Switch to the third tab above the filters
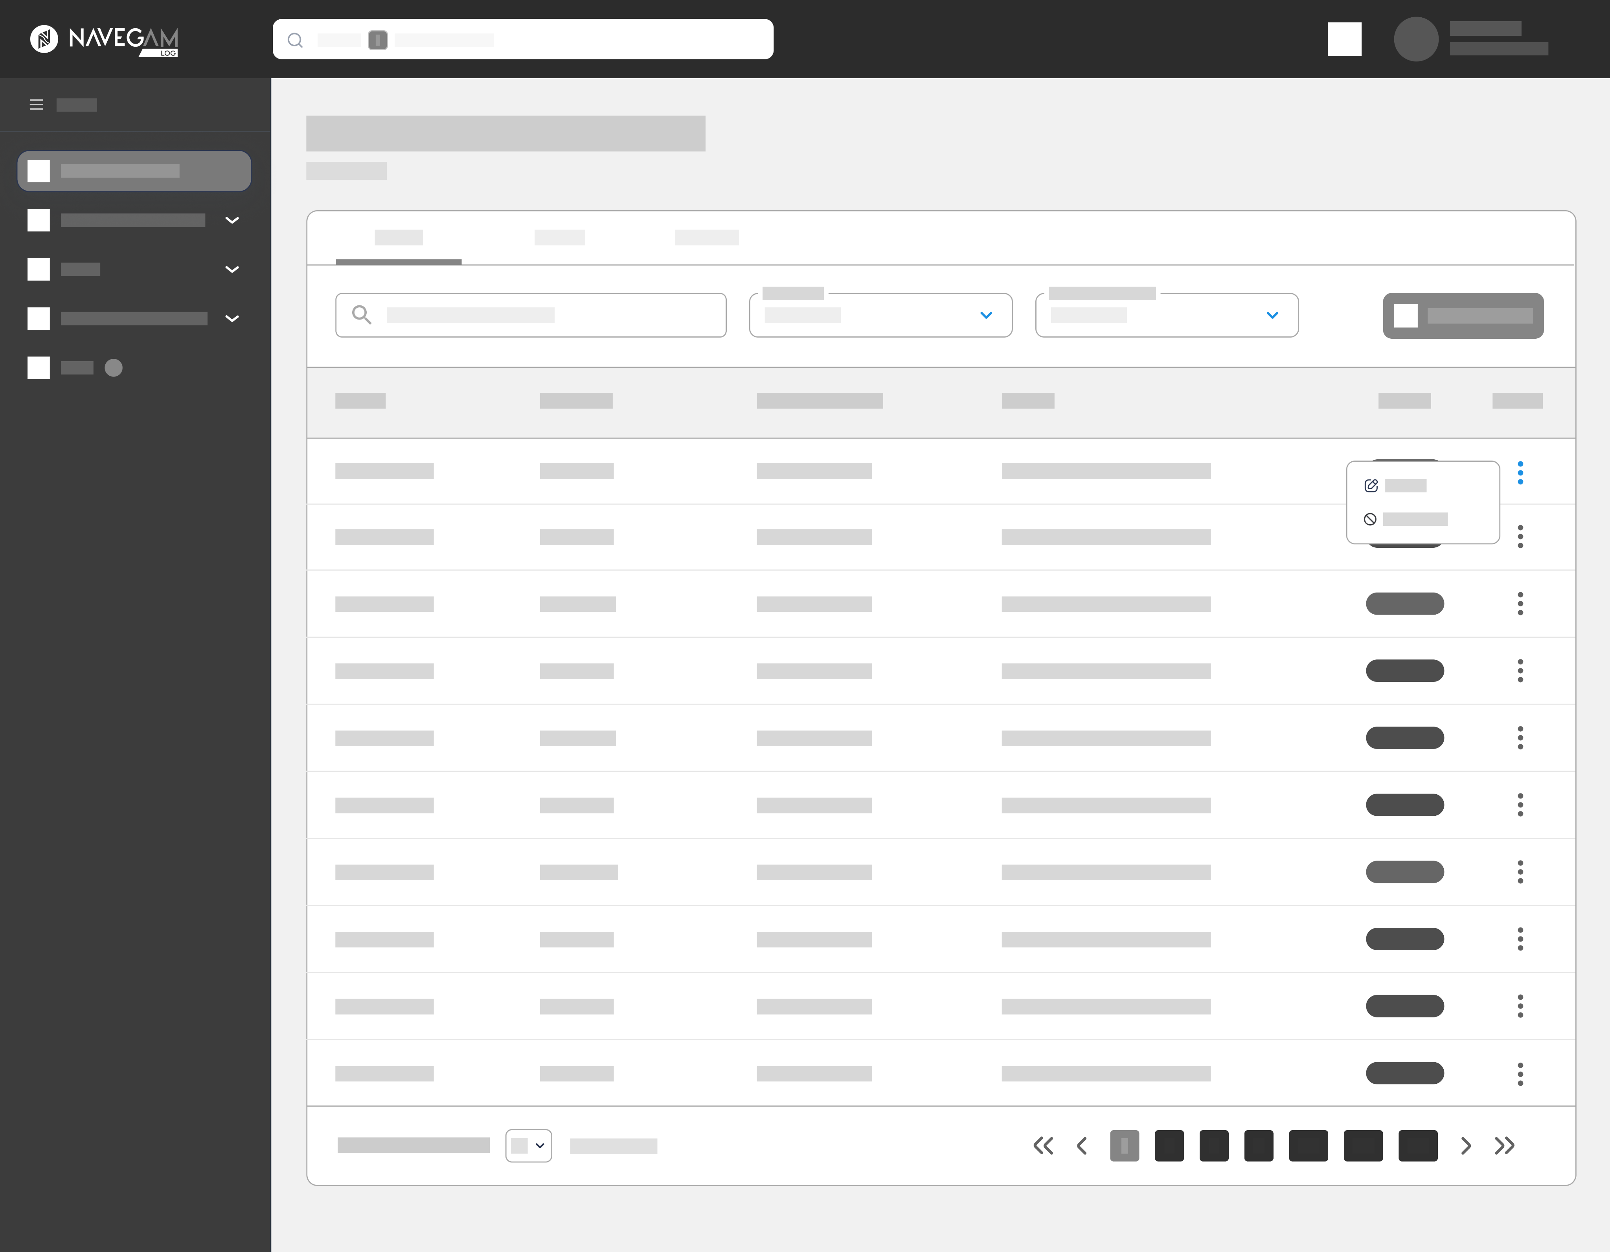 click(x=706, y=237)
